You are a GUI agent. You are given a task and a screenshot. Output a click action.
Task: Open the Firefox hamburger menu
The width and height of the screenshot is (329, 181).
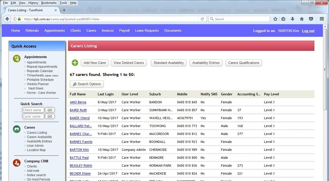pyautogui.click(x=321, y=19)
